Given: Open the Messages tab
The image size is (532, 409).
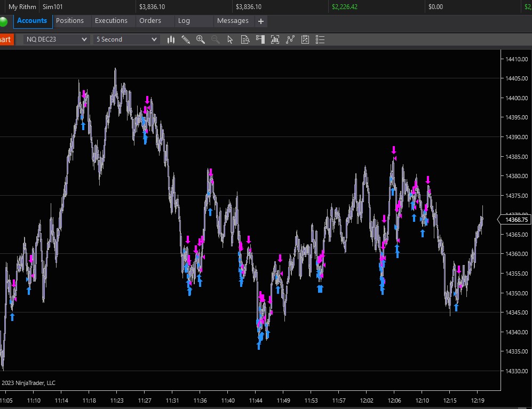Looking at the screenshot, I should coord(233,21).
